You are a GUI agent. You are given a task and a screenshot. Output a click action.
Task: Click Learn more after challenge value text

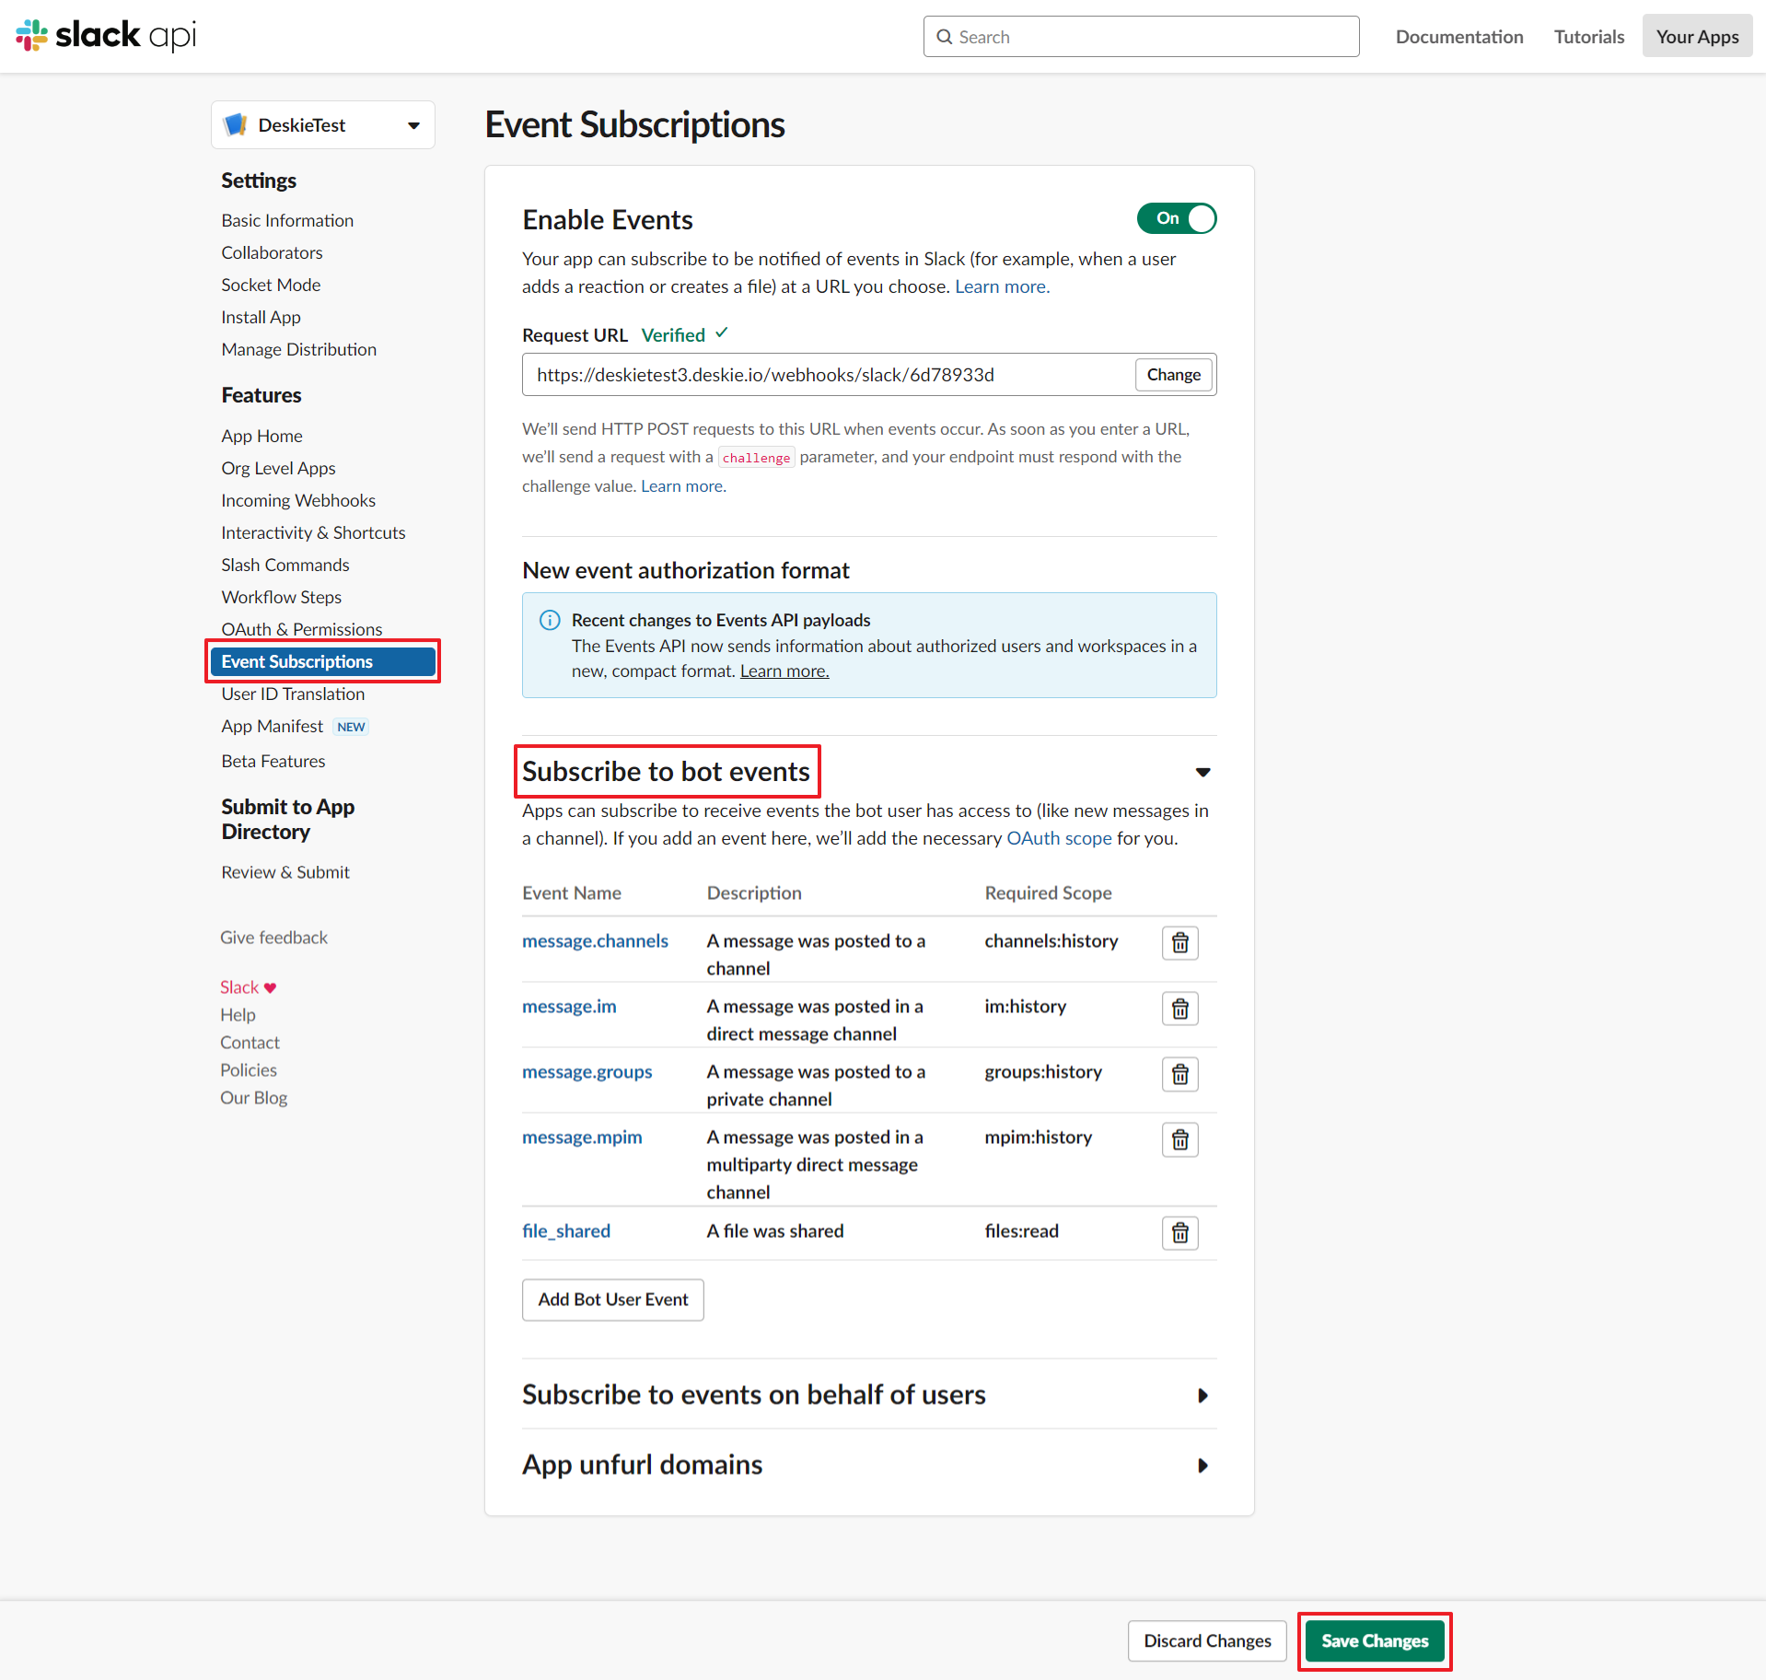(683, 486)
